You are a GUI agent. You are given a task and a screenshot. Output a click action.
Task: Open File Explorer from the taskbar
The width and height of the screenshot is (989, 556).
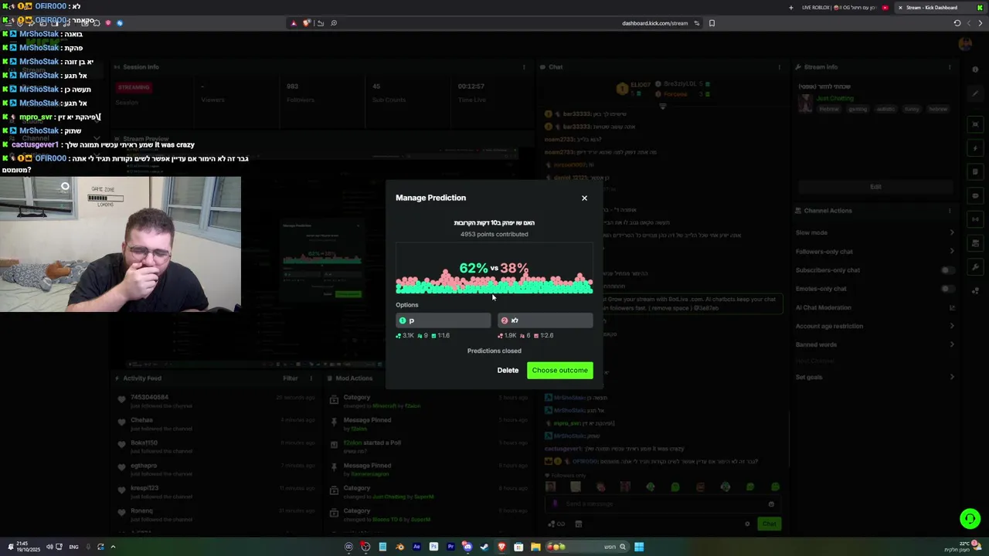click(x=535, y=547)
